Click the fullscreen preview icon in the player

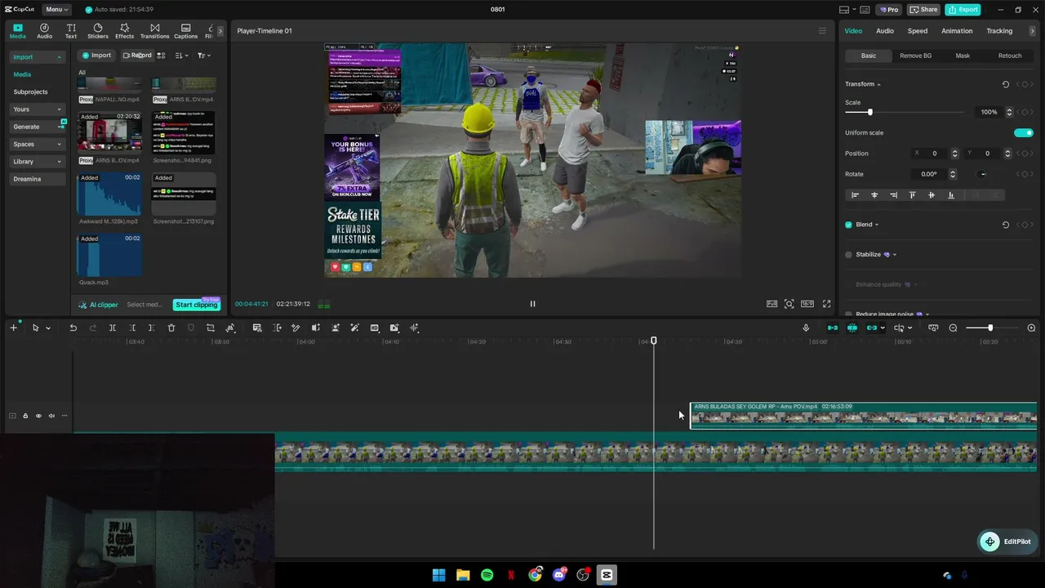[826, 304]
